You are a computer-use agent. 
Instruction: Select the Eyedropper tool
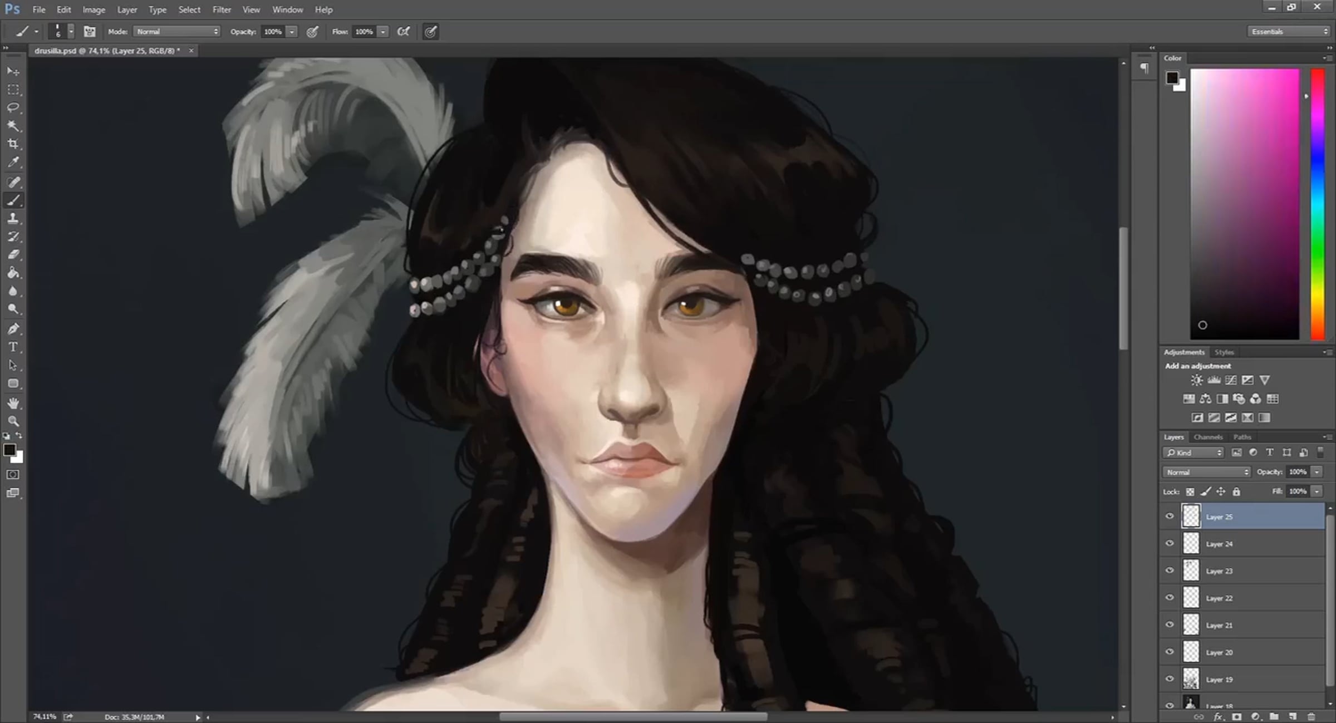[13, 163]
